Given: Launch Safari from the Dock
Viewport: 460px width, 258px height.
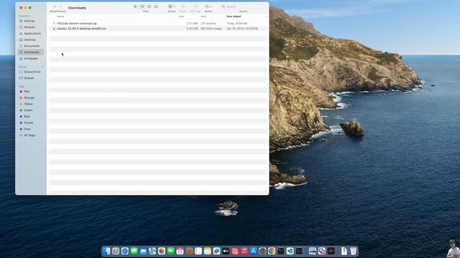Looking at the screenshot, I should point(124,251).
